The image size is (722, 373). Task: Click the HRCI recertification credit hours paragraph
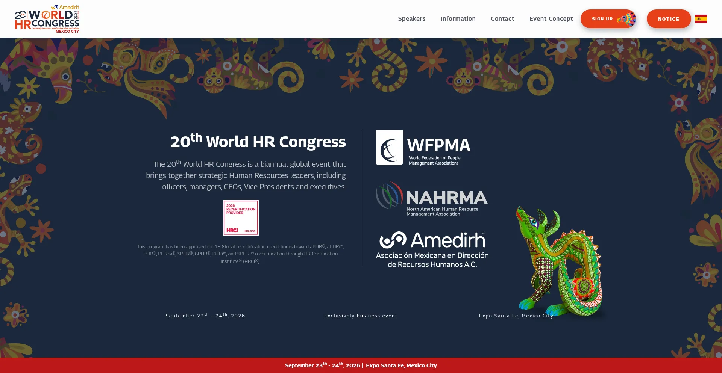(241, 254)
